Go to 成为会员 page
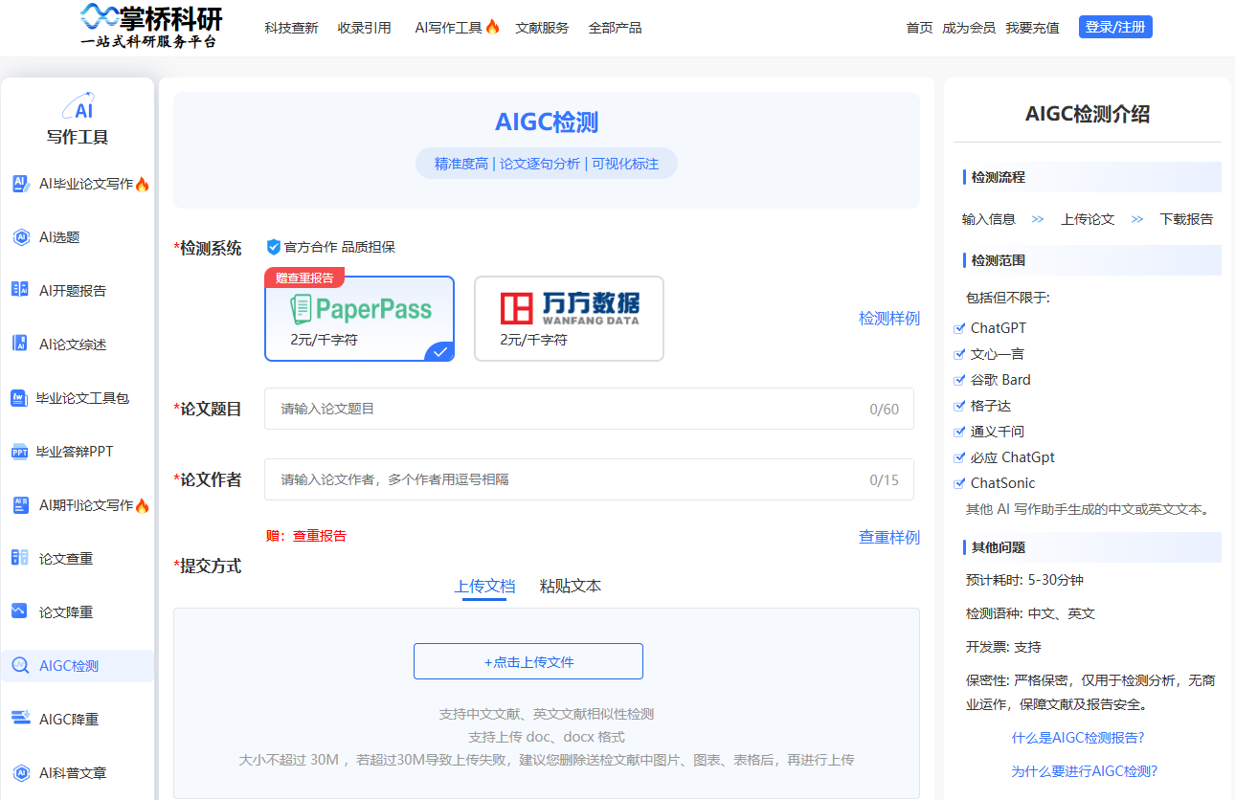Image resolution: width=1235 pixels, height=800 pixels. (969, 28)
